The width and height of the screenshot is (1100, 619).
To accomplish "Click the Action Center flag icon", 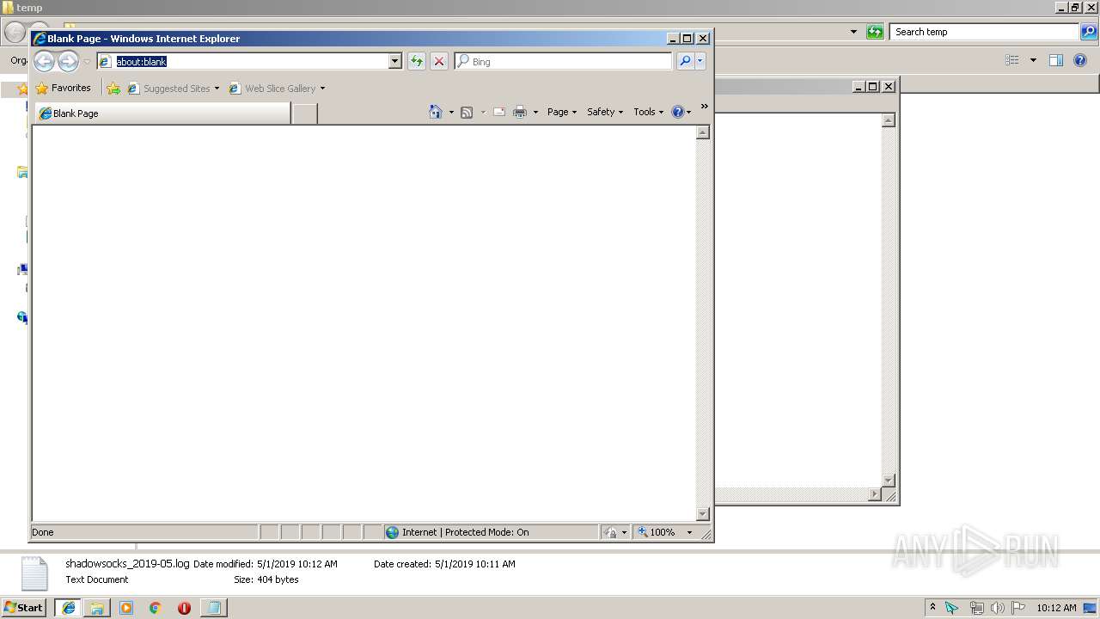I will click(x=1018, y=608).
